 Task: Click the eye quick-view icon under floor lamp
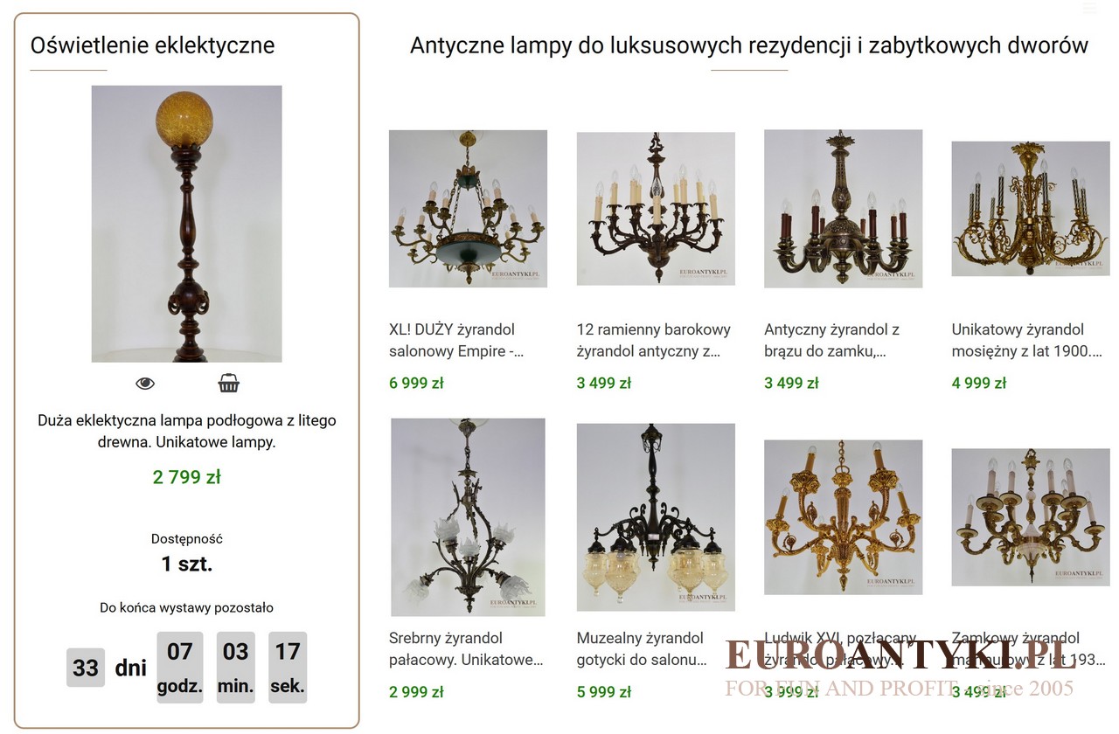click(x=145, y=384)
